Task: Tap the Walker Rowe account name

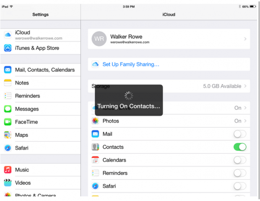Action: pos(126,36)
